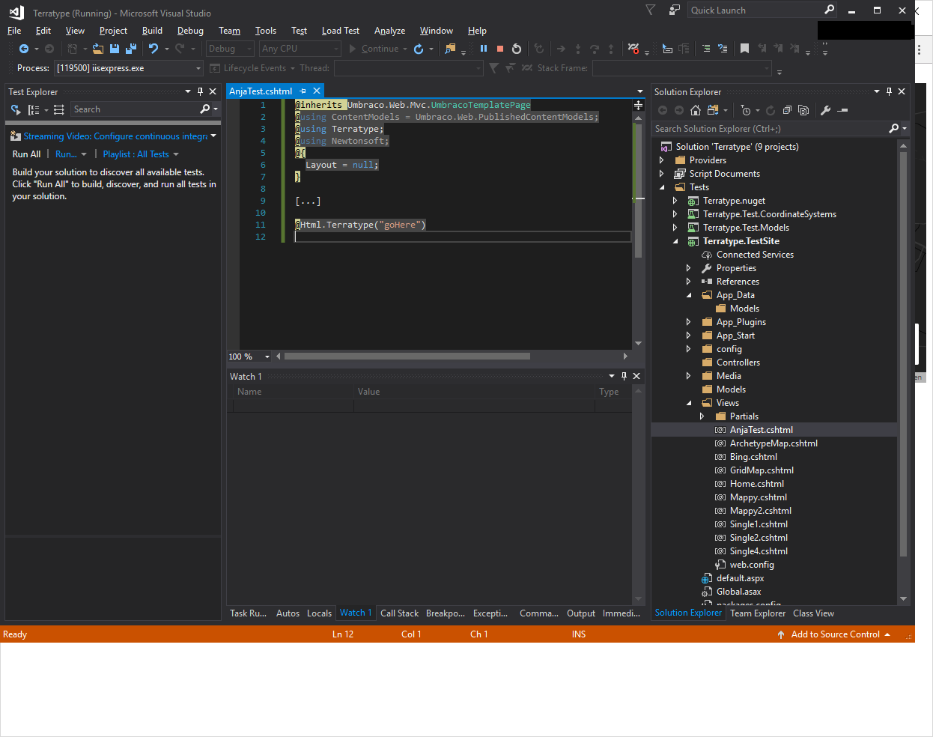Toggle auto-hide pin on Watch 1 panel
933x737 pixels.
tap(624, 376)
